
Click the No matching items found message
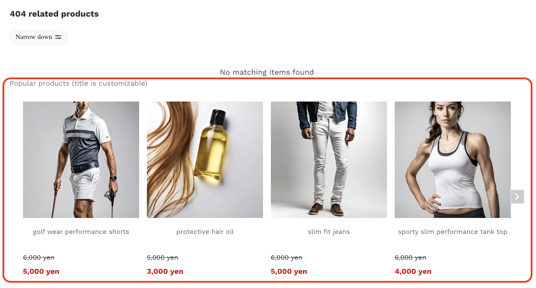267,72
